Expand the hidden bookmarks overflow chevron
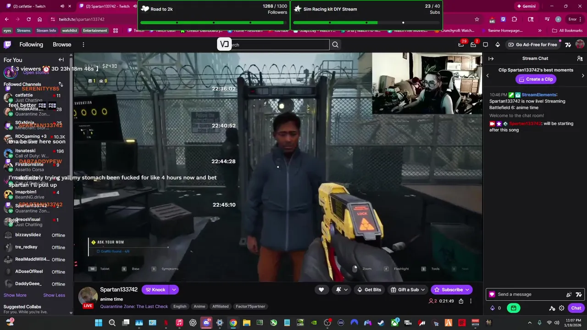This screenshot has height=330, width=587. point(540,31)
